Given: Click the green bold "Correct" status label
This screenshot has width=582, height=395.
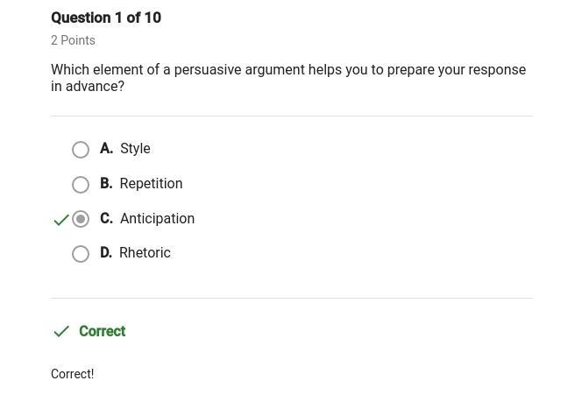Looking at the screenshot, I should [102, 331].
